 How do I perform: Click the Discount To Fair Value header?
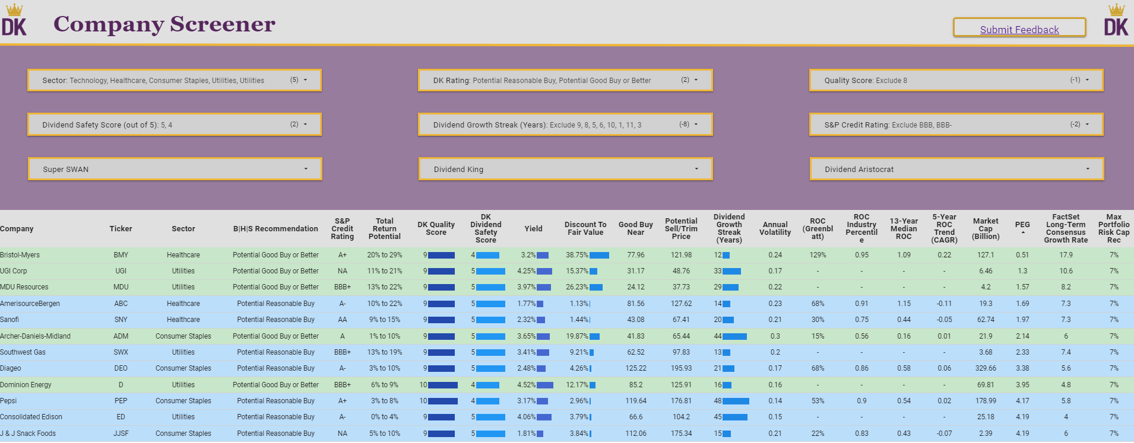pos(585,229)
